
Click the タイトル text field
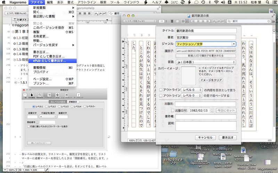(206, 30)
